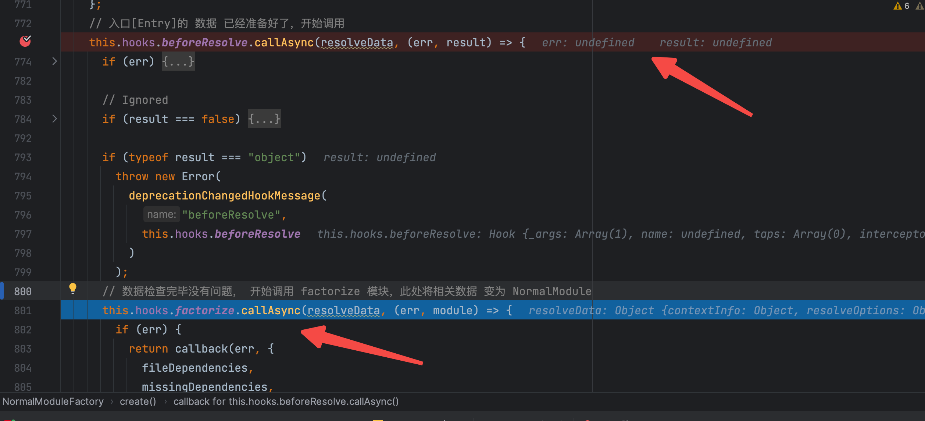Select NormalModuleFactory in the breadcrumb bar
The image size is (925, 421).
pos(53,401)
